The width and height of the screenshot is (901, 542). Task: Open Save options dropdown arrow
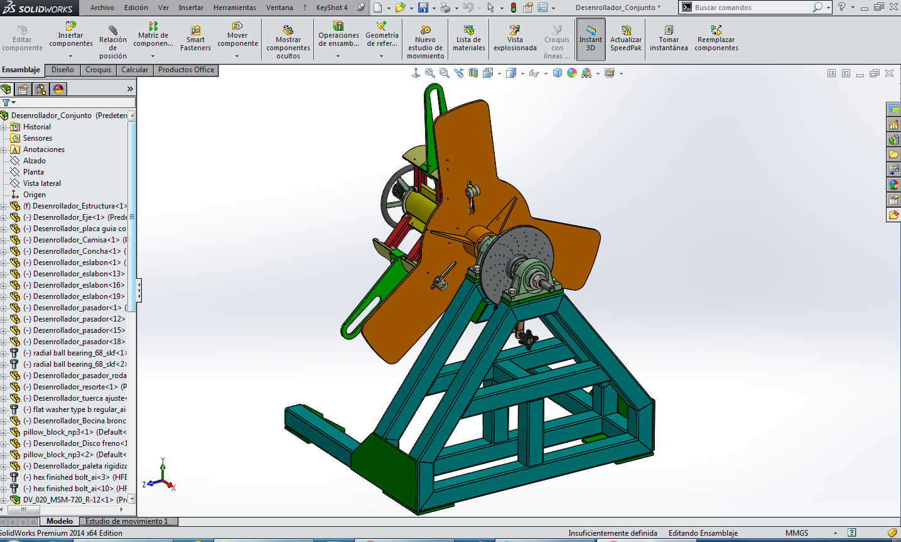(x=434, y=8)
